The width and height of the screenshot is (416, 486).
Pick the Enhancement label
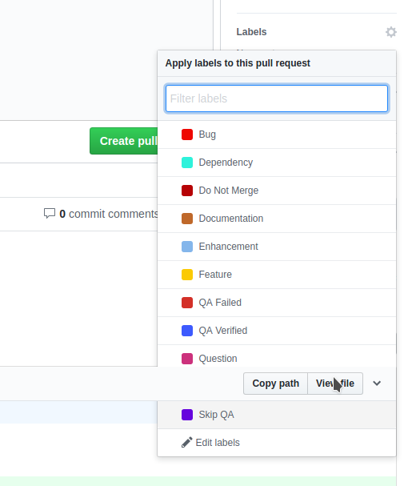coord(277,247)
